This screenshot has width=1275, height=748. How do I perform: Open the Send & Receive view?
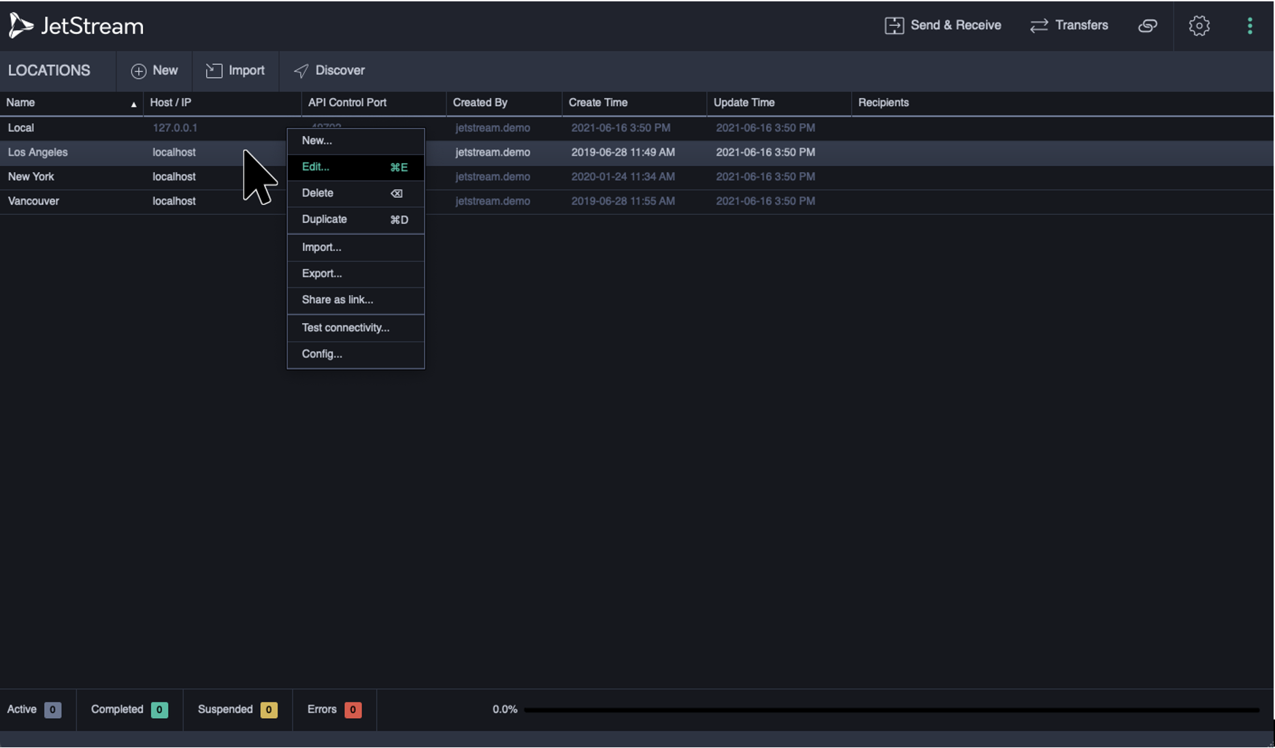point(943,25)
